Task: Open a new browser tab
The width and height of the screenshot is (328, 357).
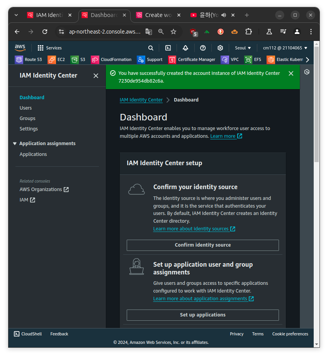Action: point(246,15)
